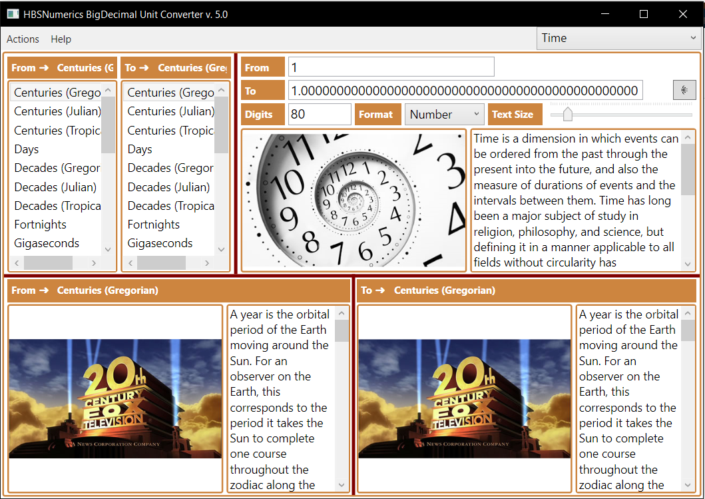This screenshot has height=499, width=705.
Task: Click the app icon in the title bar
Action: (x=13, y=13)
